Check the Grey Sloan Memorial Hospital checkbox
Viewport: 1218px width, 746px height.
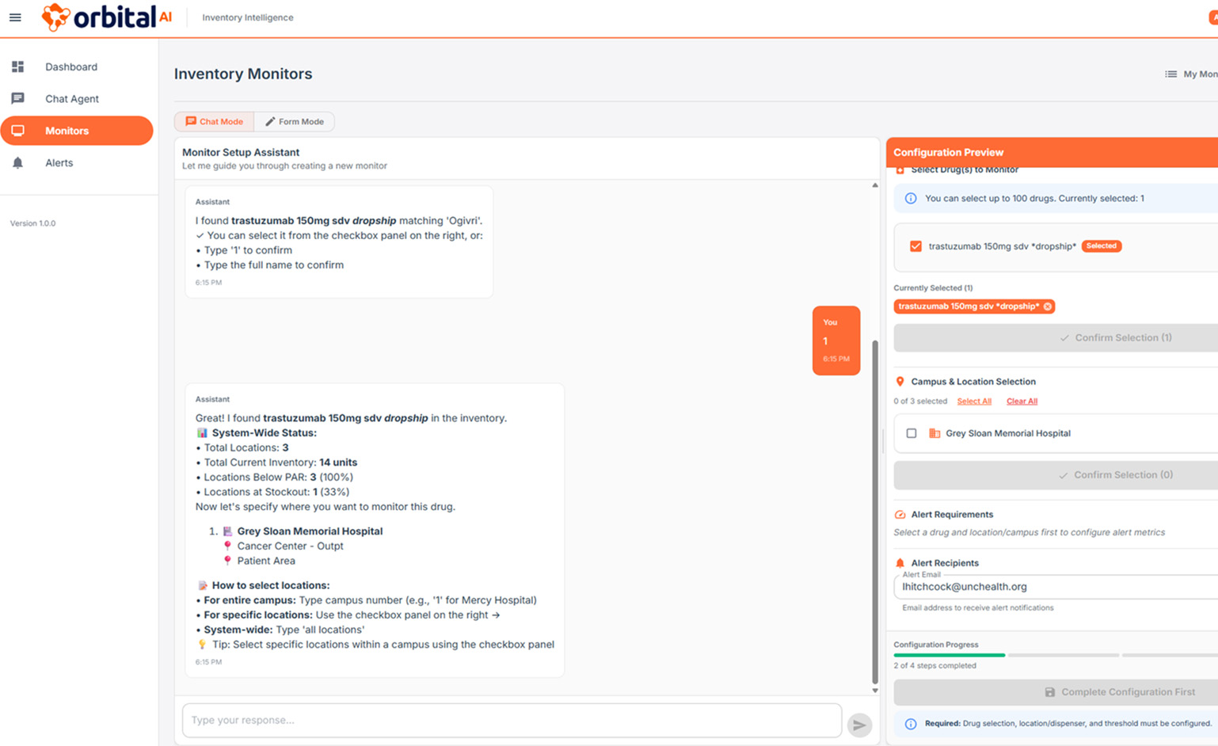click(x=912, y=433)
